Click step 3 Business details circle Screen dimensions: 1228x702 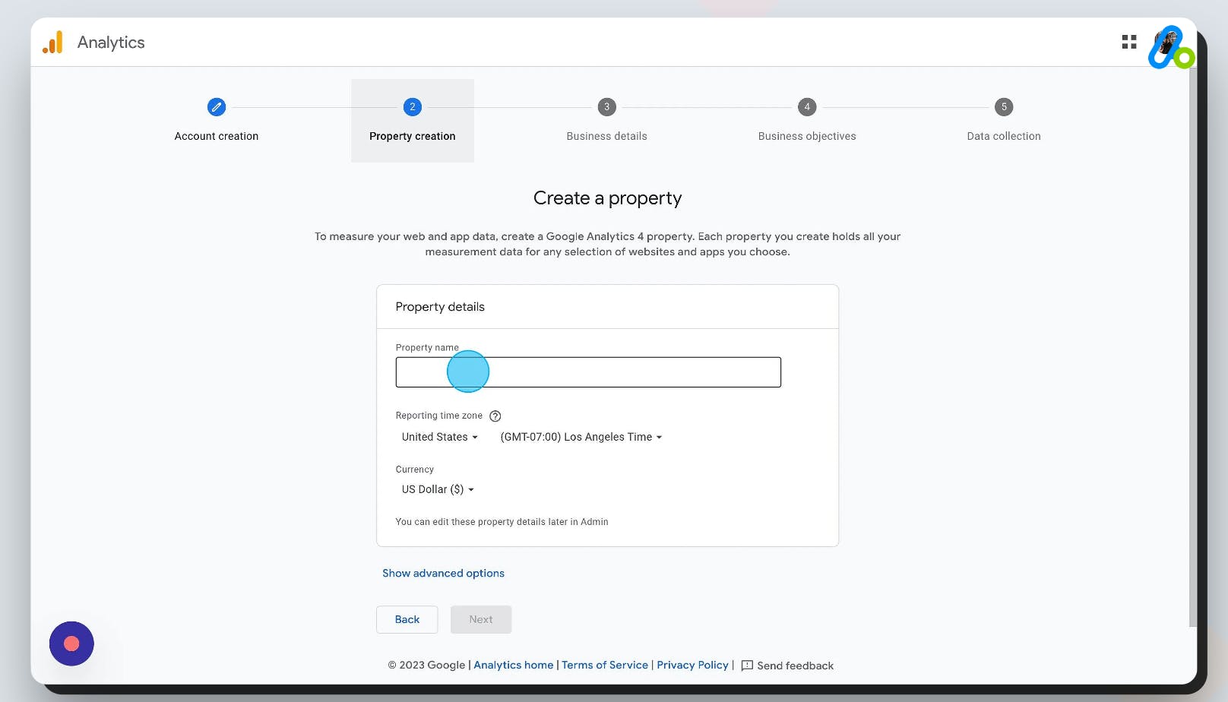tap(606, 107)
